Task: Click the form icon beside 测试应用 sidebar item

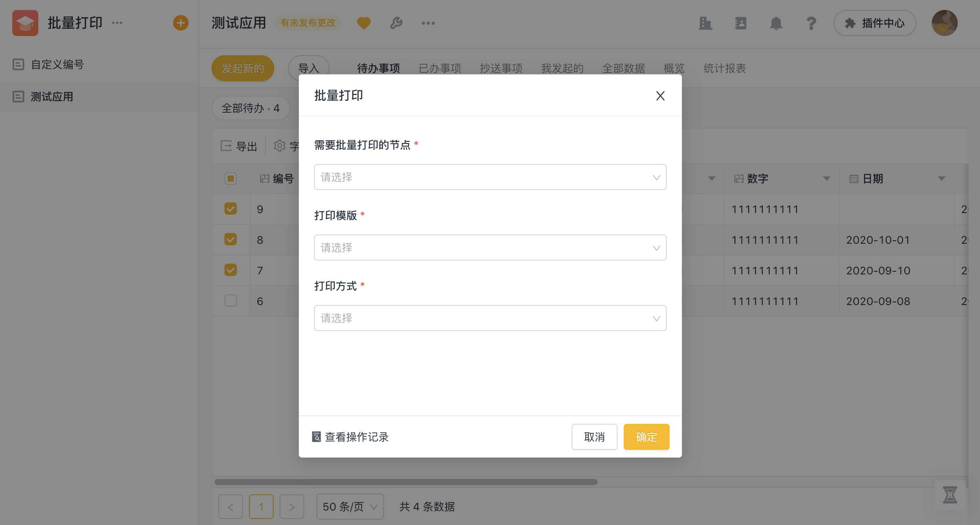Action: pos(18,97)
